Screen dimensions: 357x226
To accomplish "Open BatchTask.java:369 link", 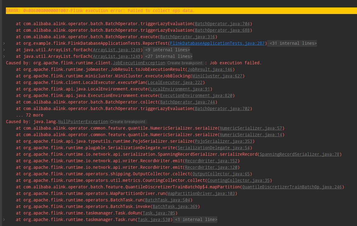I will [175, 206].
